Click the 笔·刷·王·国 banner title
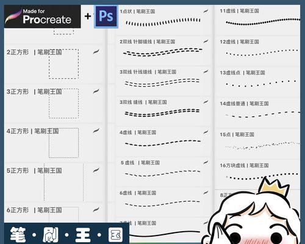The height and width of the screenshot is (244, 305). [66, 235]
